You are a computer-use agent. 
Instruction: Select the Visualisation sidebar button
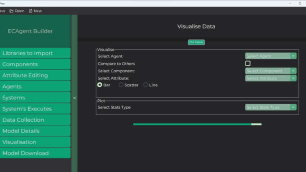pos(35,142)
